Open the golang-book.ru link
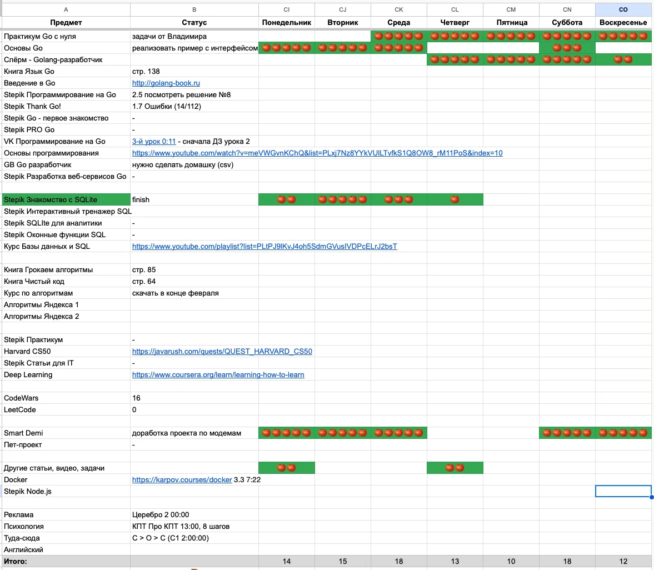 coord(166,83)
